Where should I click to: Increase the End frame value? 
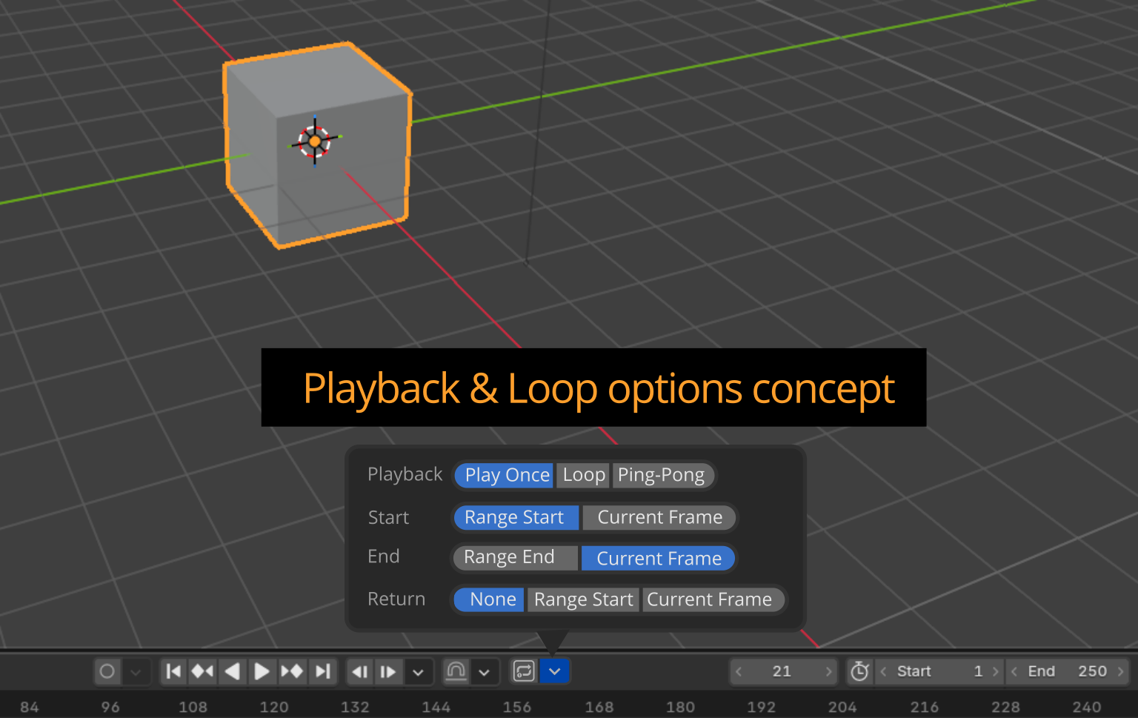1121,671
